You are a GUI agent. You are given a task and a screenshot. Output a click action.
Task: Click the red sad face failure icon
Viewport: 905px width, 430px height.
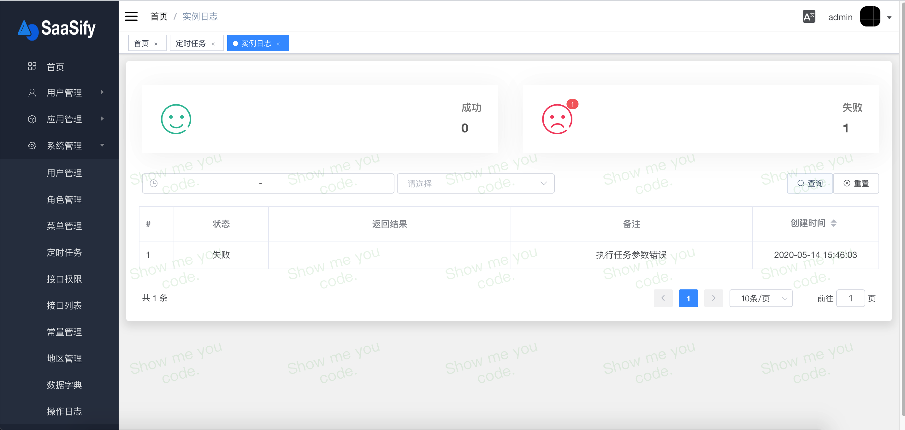coord(557,119)
